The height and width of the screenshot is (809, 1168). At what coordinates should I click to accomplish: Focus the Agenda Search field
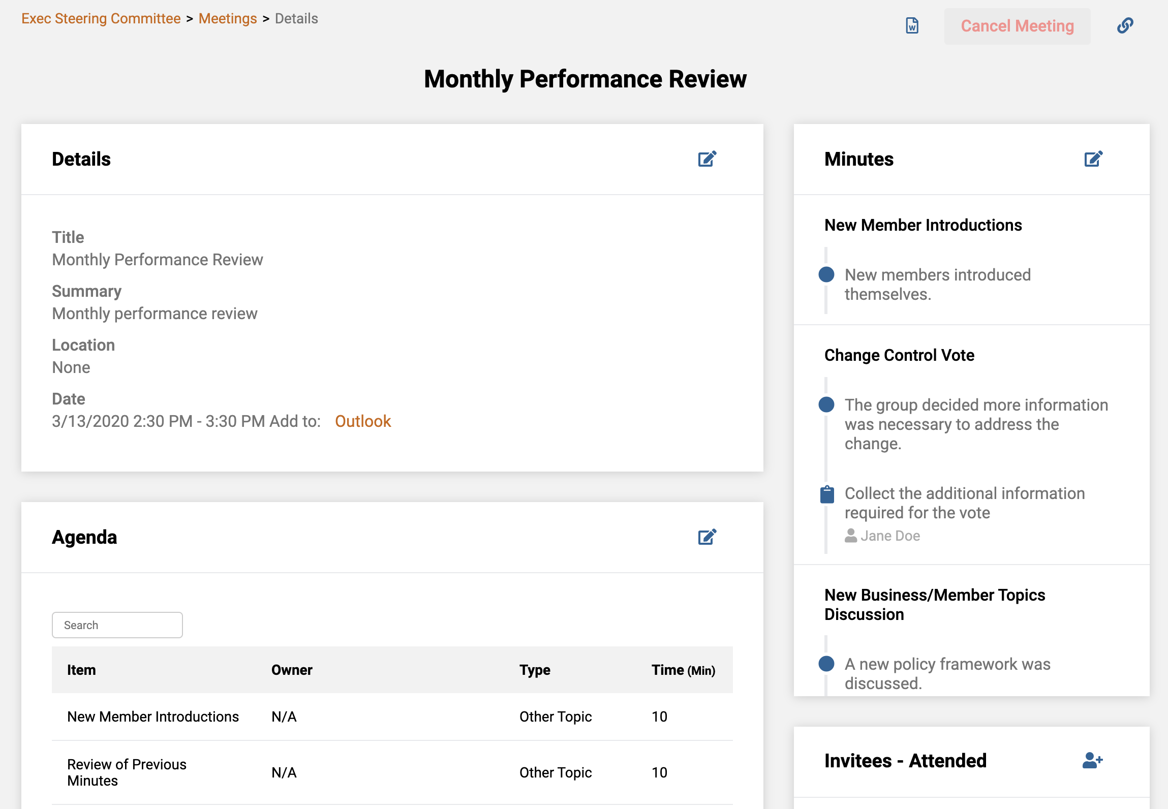coord(117,625)
